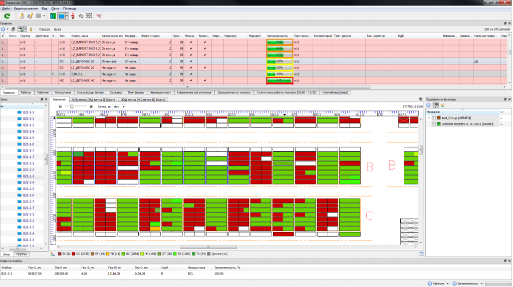Open the Сетка grid size dropdown

click(119, 107)
